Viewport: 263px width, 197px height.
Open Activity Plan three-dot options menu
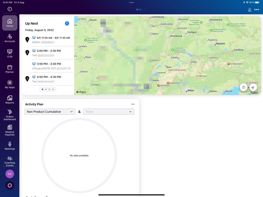coord(133,104)
